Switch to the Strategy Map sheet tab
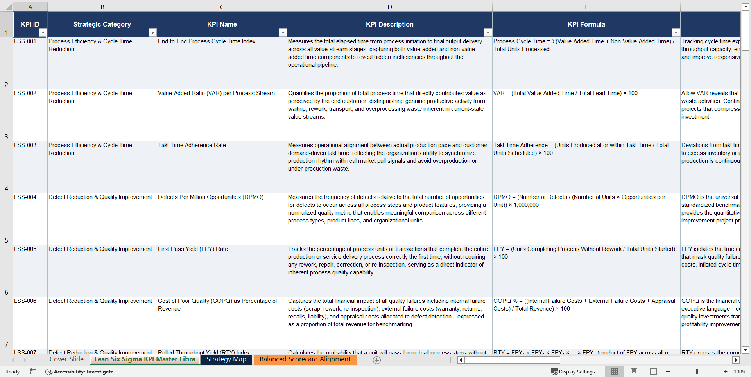 click(226, 359)
